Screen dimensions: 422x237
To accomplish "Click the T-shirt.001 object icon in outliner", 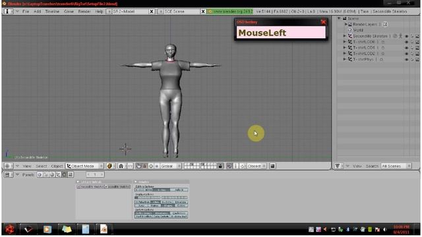I will pos(350,47).
